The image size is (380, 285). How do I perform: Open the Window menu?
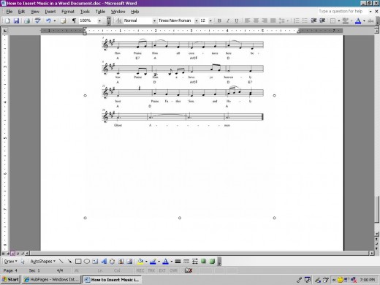118,12
